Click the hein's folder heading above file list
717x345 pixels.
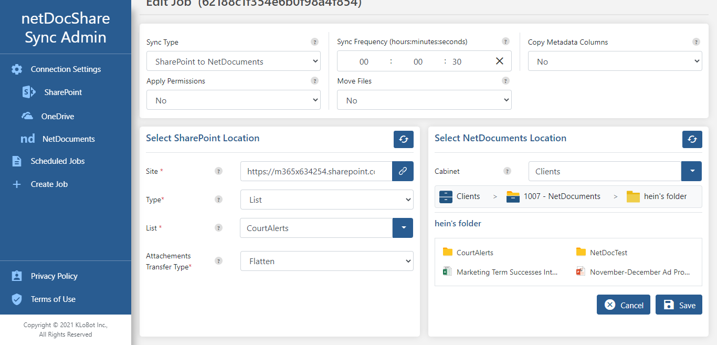(458, 224)
